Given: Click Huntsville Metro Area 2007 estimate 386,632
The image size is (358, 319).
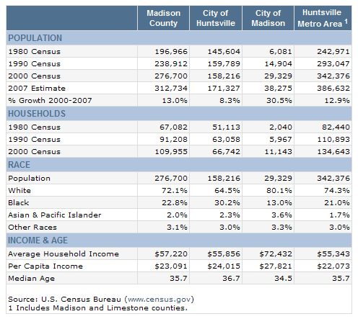Looking at the screenshot, I should tap(333, 88).
